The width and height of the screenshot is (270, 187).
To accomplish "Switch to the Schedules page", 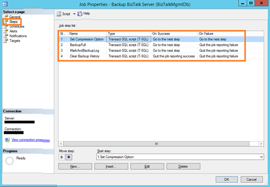I will 17,26.
